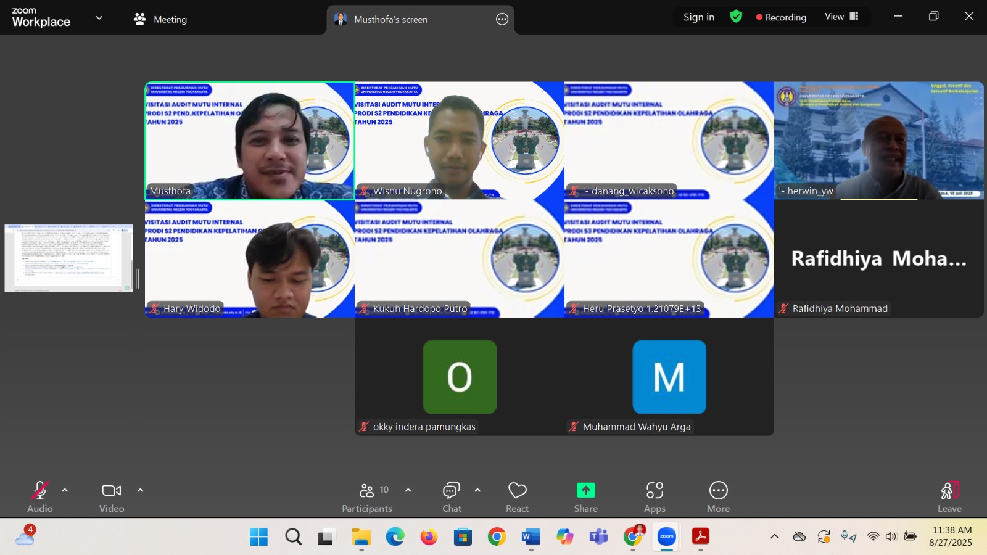Image resolution: width=987 pixels, height=555 pixels.
Task: Toggle the camera with Video button
Action: pyautogui.click(x=112, y=491)
